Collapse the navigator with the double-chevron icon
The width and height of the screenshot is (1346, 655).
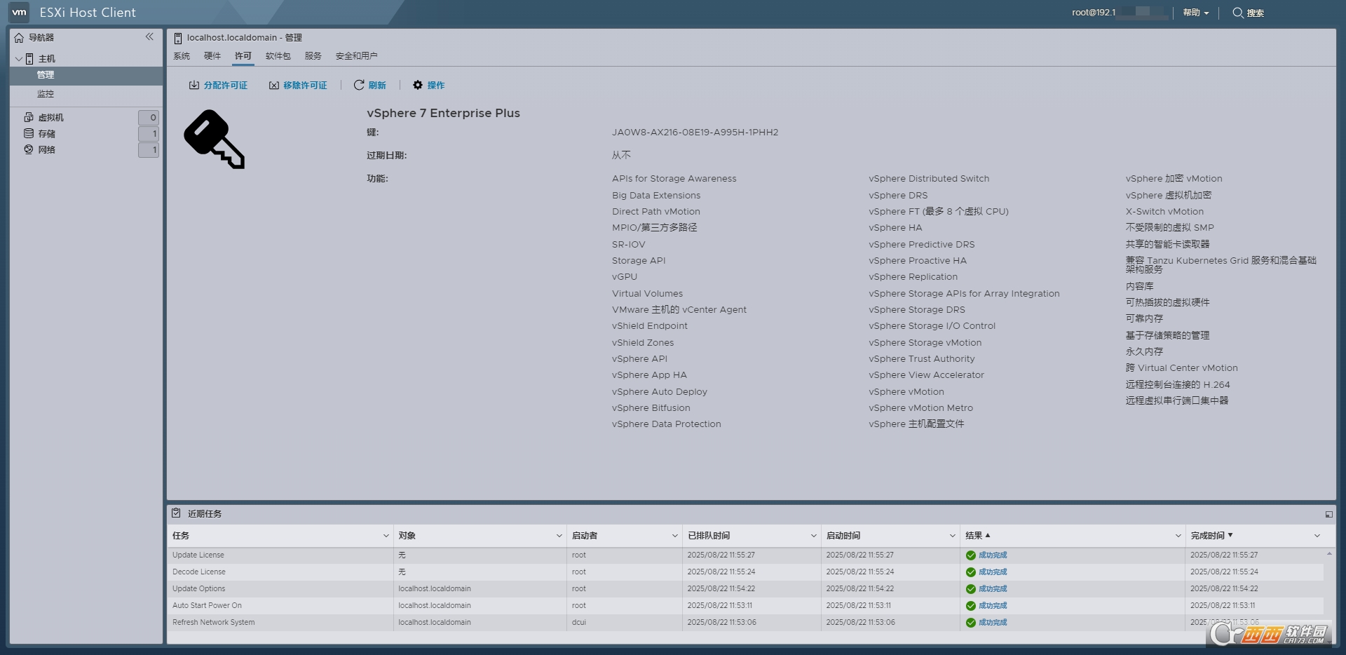[x=149, y=37]
